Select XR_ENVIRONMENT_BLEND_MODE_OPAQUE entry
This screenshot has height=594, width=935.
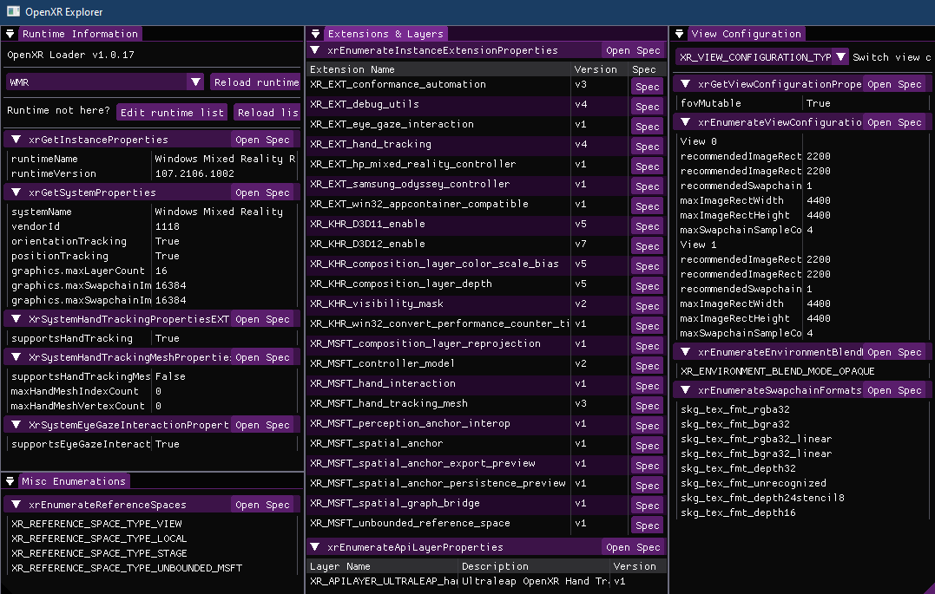(x=778, y=371)
